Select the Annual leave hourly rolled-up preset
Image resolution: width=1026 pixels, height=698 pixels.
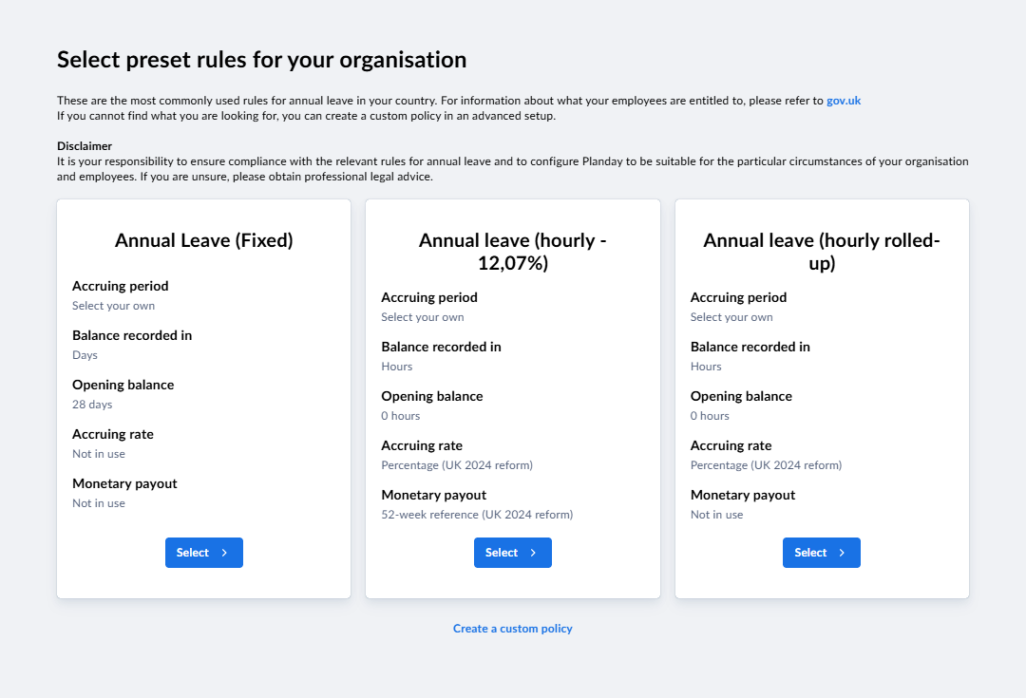822,553
